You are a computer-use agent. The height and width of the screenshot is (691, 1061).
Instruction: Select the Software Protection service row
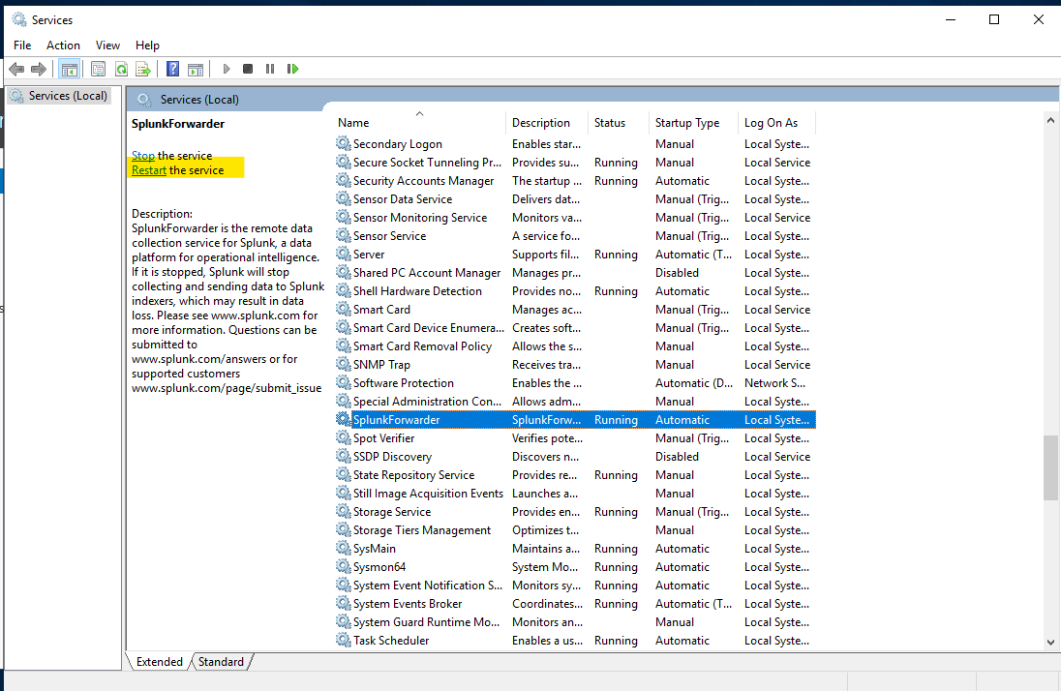point(575,383)
